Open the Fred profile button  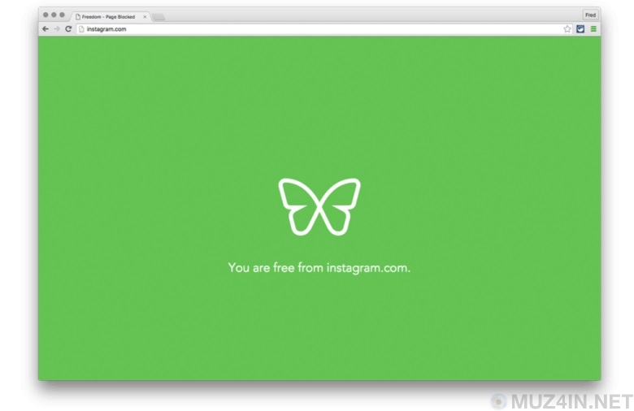click(590, 15)
